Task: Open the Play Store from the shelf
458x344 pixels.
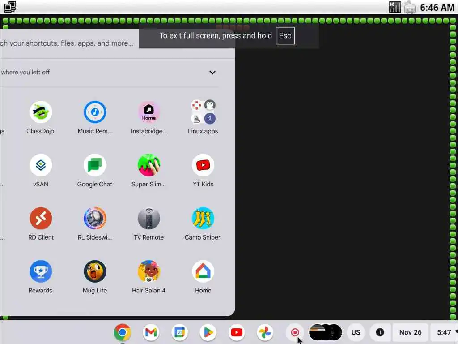Action: pos(208,332)
